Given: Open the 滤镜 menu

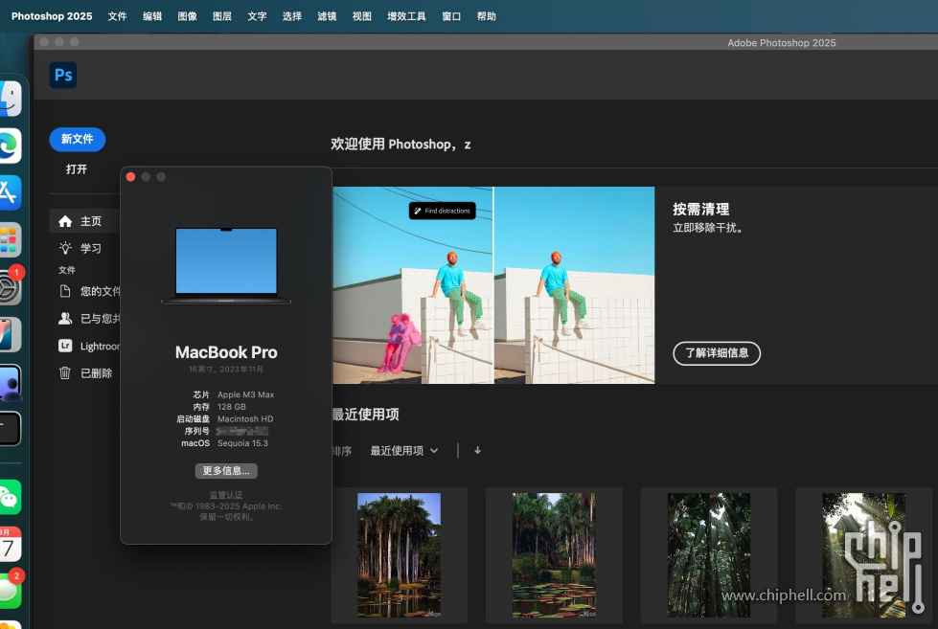Looking at the screenshot, I should coord(327,16).
